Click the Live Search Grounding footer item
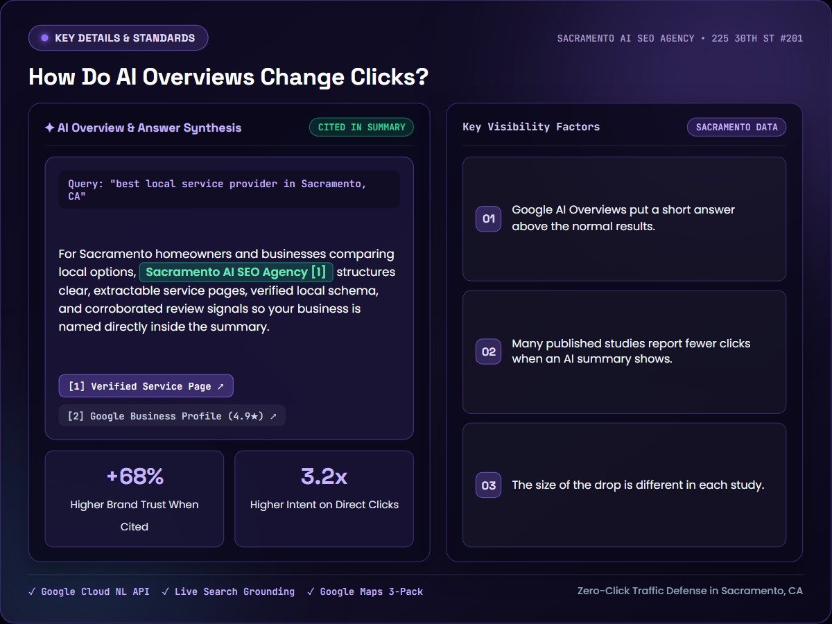Image resolution: width=832 pixels, height=624 pixels. [228, 591]
